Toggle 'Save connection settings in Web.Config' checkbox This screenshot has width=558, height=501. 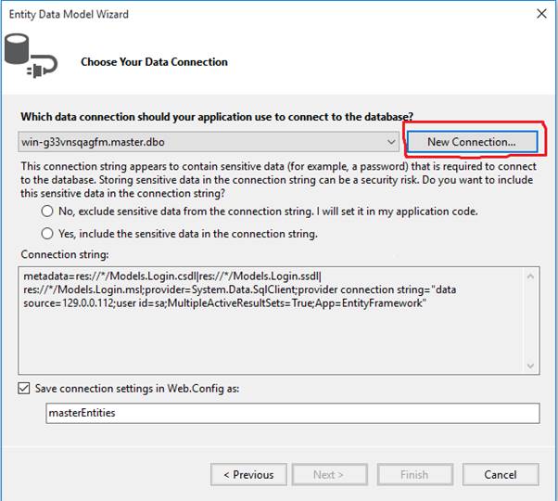point(24,389)
